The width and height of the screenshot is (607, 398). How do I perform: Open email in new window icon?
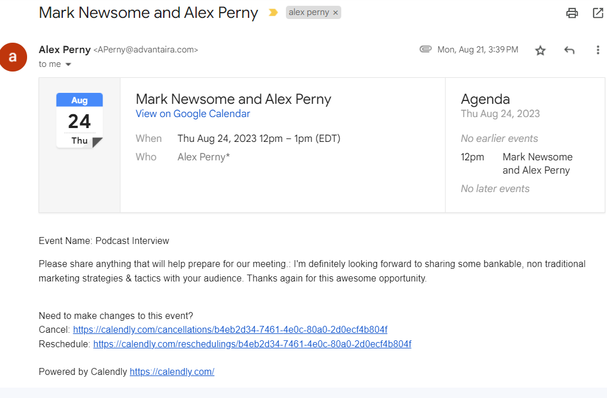coord(598,13)
